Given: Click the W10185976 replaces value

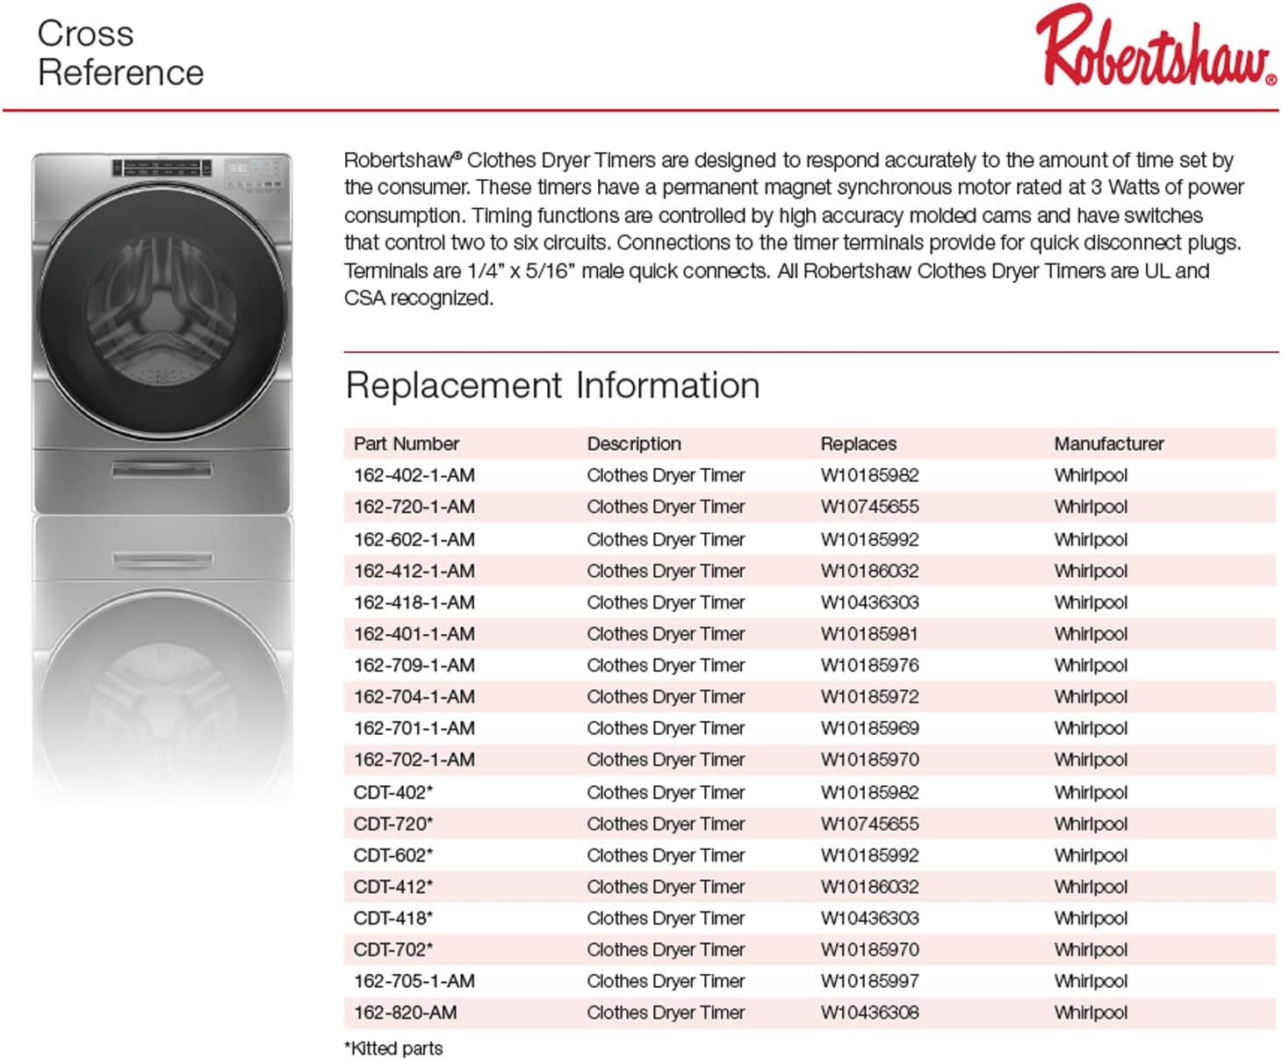Looking at the screenshot, I should 870,665.
